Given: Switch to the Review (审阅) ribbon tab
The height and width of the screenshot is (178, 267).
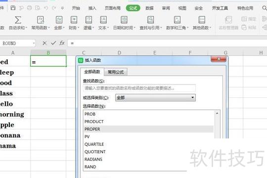Looking at the screenshot, I should [x=166, y=8].
